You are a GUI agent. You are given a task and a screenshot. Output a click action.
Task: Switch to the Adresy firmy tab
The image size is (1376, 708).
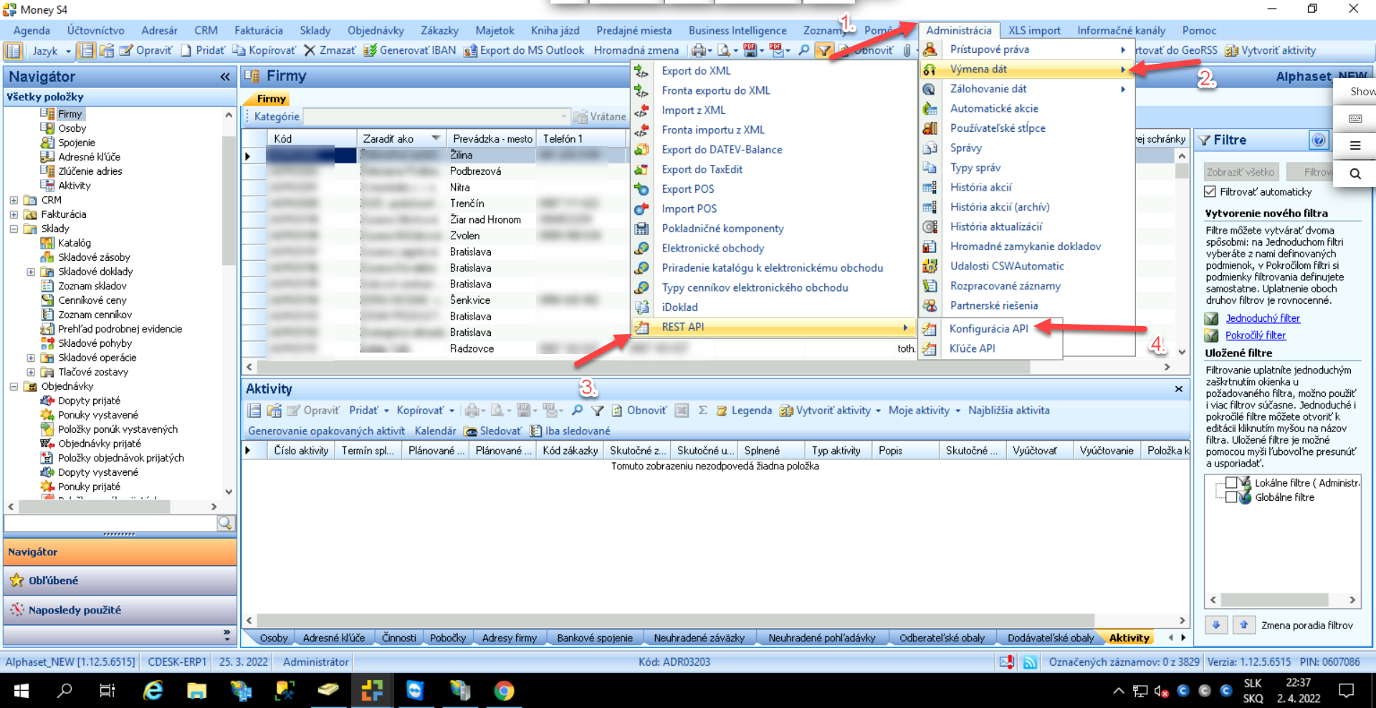pos(510,638)
